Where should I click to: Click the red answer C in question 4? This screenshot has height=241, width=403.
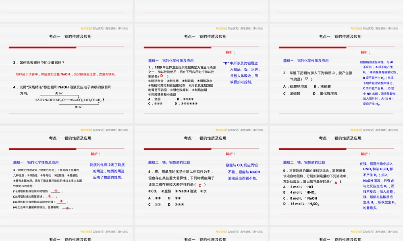pyautogui.click(x=199, y=186)
